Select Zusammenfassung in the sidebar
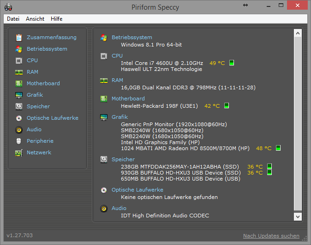The image size is (311, 245). [x=52, y=37]
